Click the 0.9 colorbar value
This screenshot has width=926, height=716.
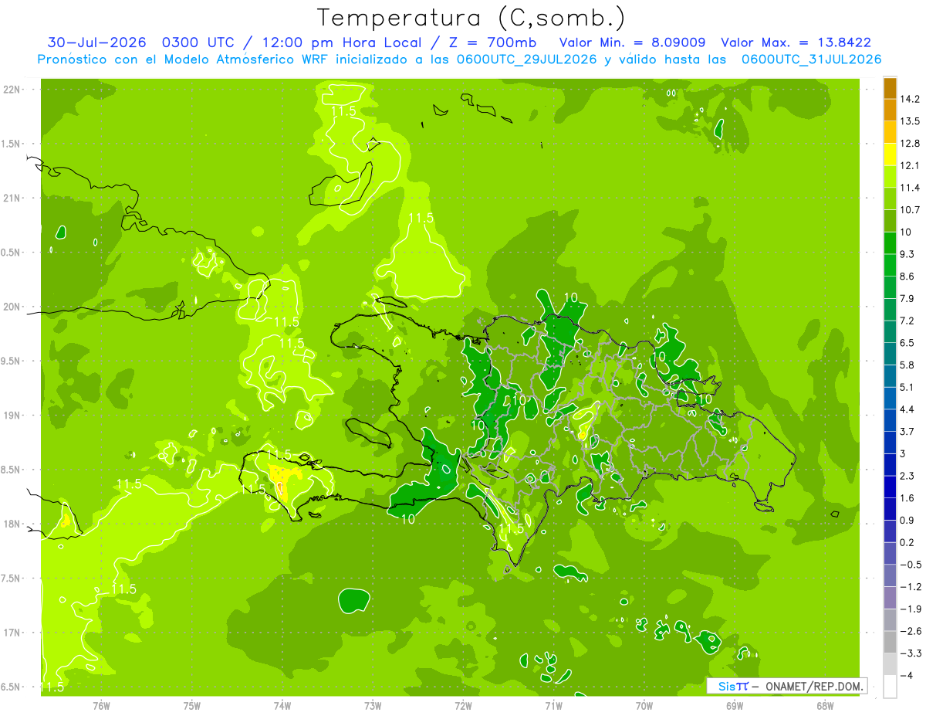(x=908, y=520)
